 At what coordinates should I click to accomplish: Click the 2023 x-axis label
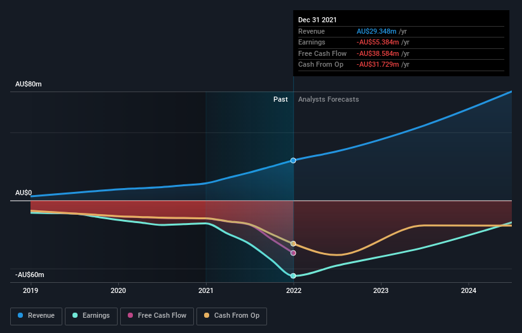(381, 290)
